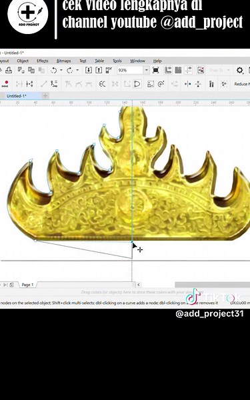The image size is (250, 400).
Task: Click the Reflect nodes vertically icon
Action: (x=198, y=84)
